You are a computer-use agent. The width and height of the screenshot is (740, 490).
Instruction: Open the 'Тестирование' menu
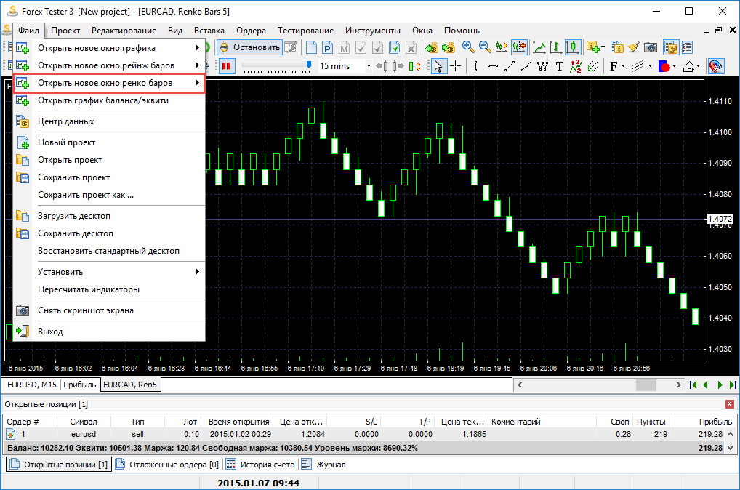pyautogui.click(x=305, y=31)
